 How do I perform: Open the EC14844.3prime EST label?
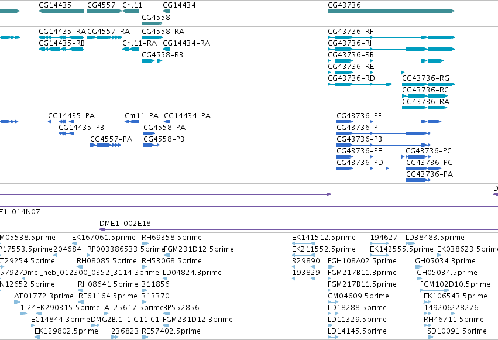pyautogui.click(x=61, y=320)
